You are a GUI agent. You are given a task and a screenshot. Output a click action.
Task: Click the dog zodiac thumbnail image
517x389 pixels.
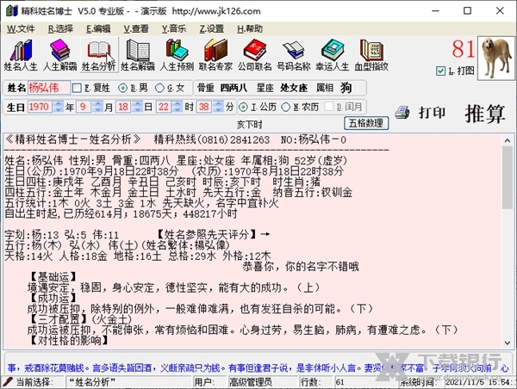click(496, 58)
